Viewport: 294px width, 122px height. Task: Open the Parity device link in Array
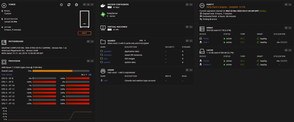(206, 39)
